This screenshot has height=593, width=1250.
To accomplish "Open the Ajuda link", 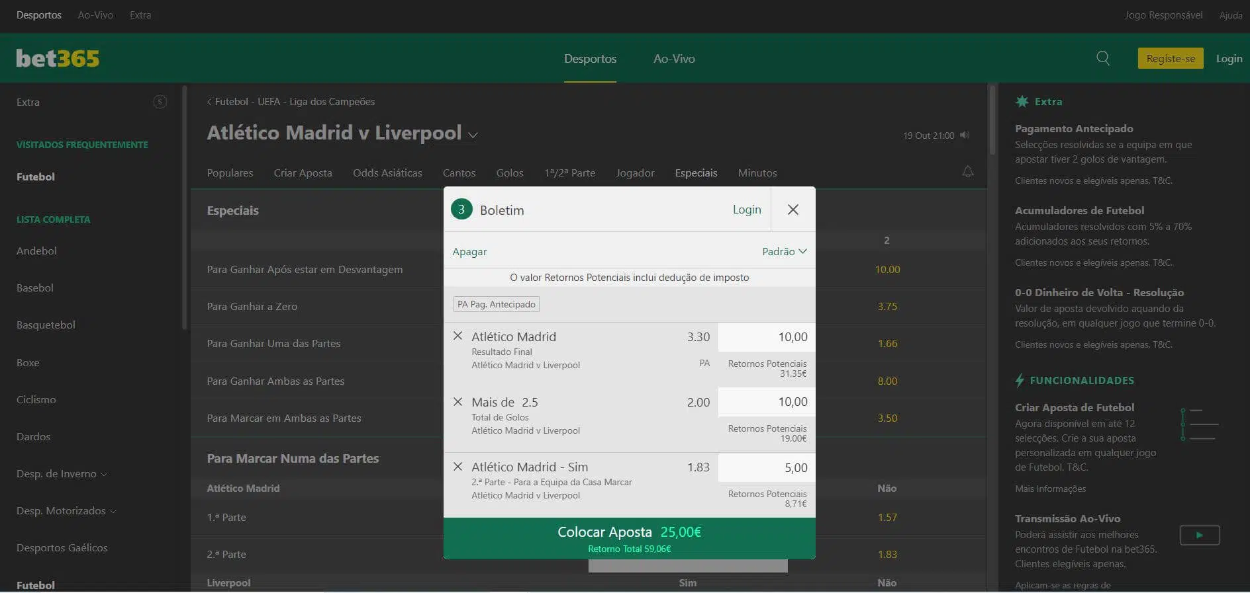I will (x=1231, y=15).
